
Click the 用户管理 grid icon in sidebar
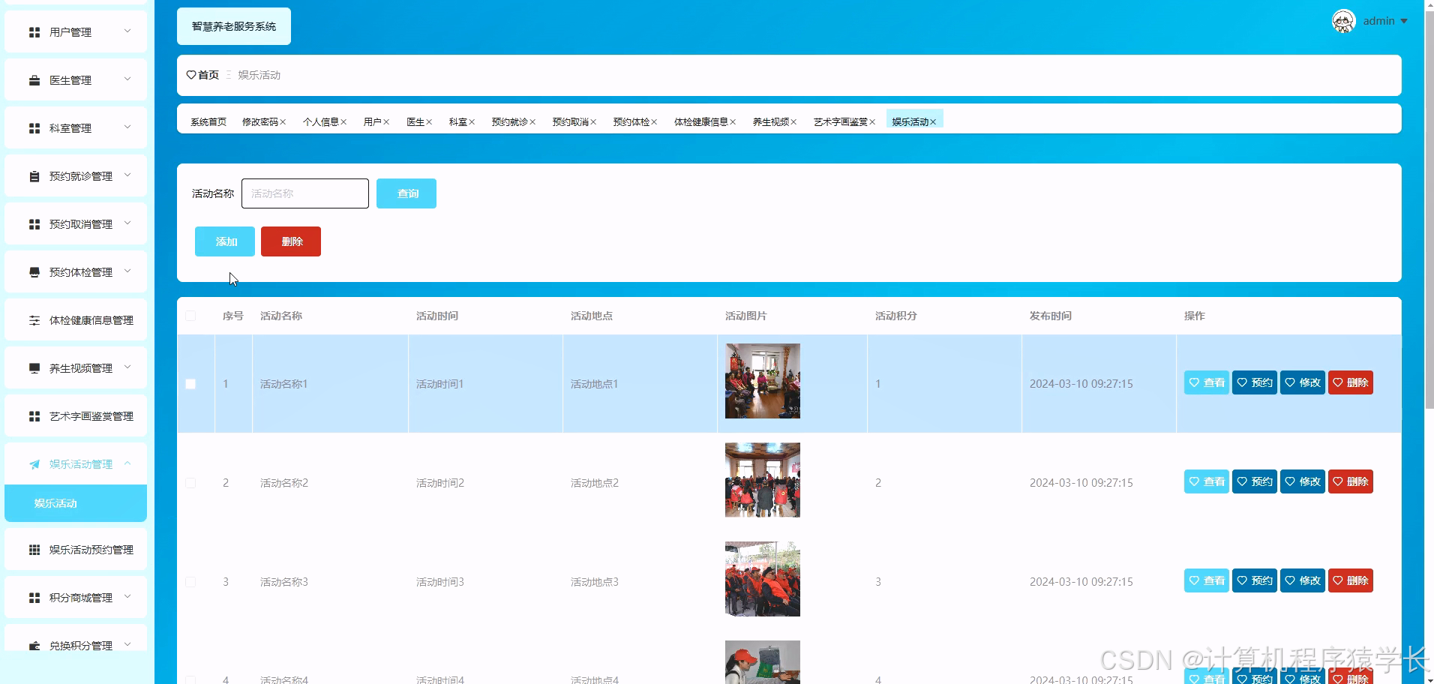coord(34,32)
